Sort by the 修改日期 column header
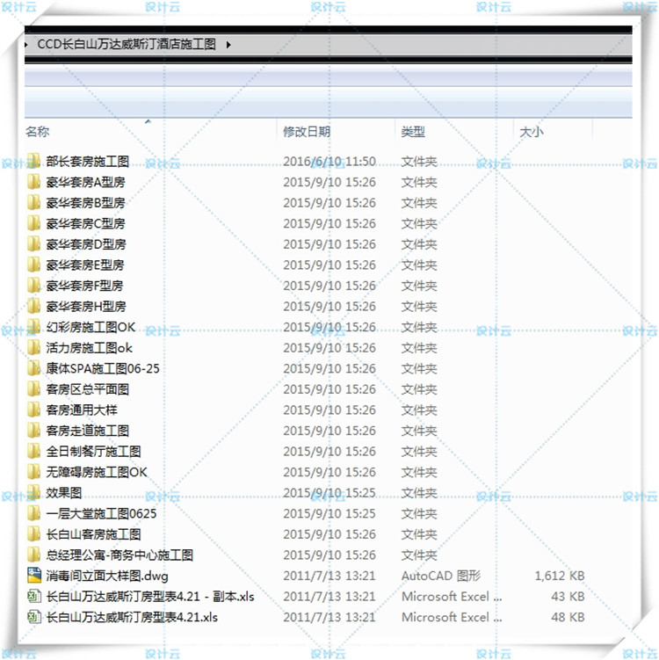The height and width of the screenshot is (660, 659). [307, 132]
